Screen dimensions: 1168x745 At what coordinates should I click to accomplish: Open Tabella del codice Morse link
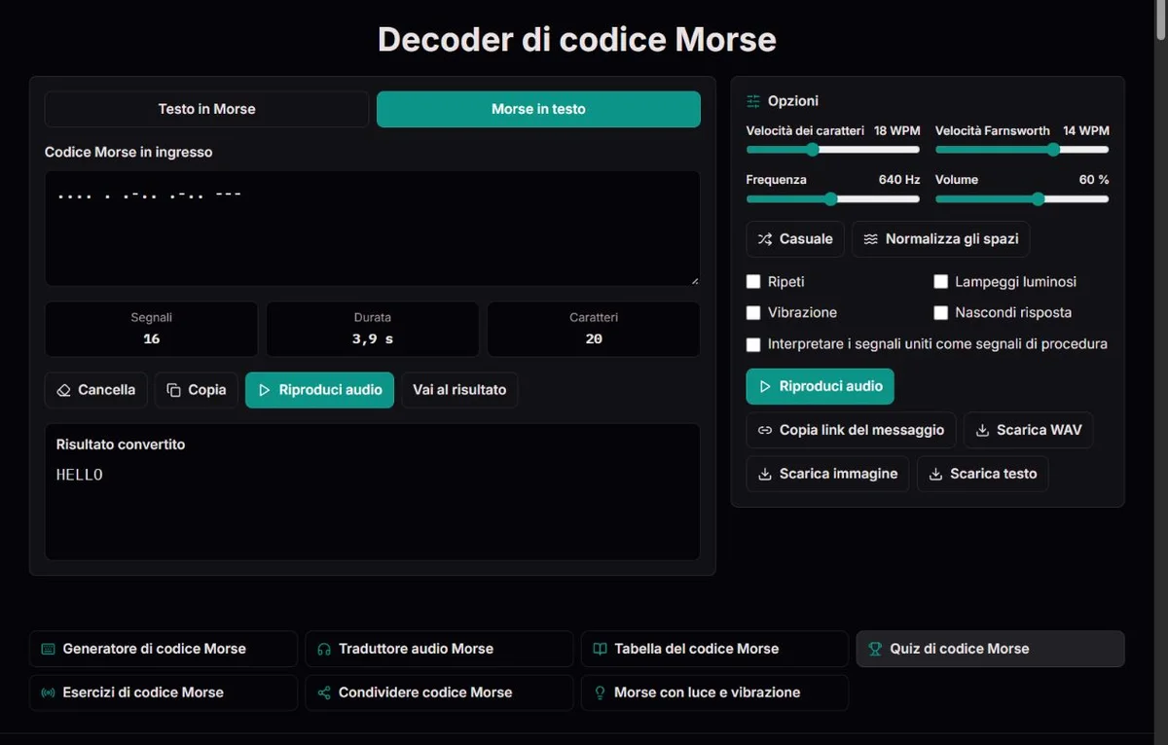[714, 649]
